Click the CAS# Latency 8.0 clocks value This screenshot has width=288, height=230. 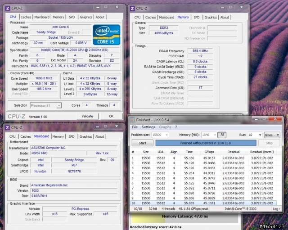tap(200, 61)
